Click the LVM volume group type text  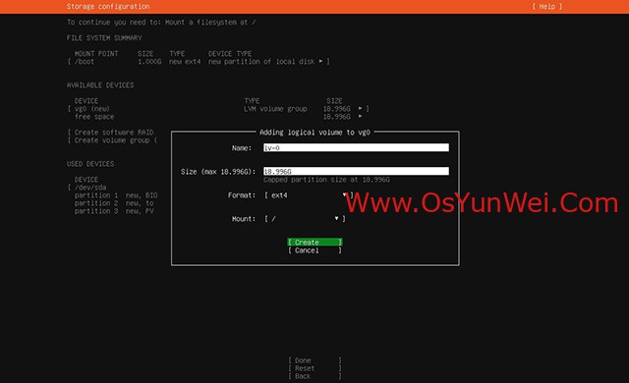pos(275,109)
